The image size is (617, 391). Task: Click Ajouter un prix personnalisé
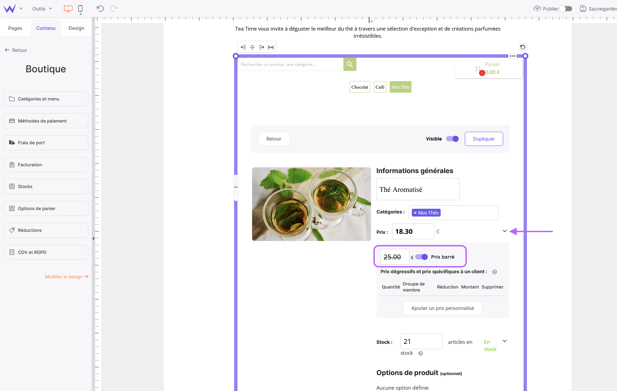tap(442, 308)
